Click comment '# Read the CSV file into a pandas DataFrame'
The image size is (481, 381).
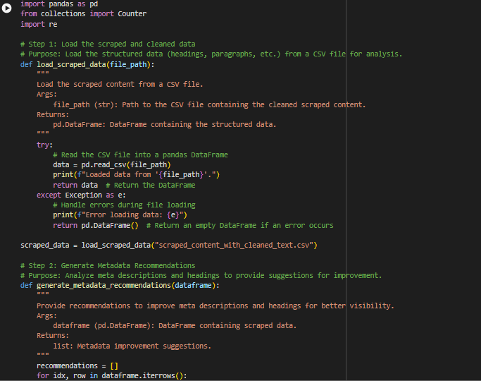[x=140, y=155]
